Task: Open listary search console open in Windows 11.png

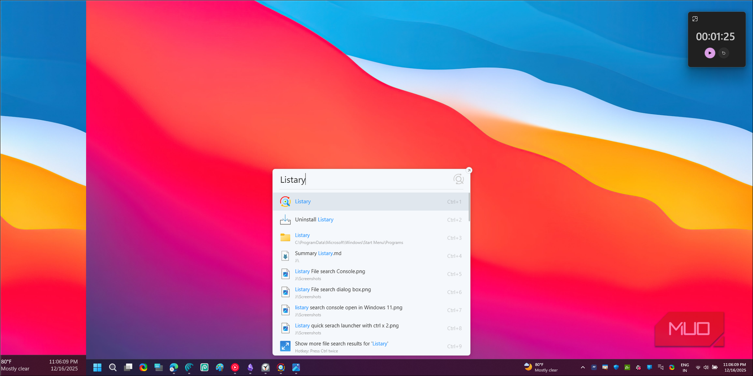Action: [x=371, y=310]
